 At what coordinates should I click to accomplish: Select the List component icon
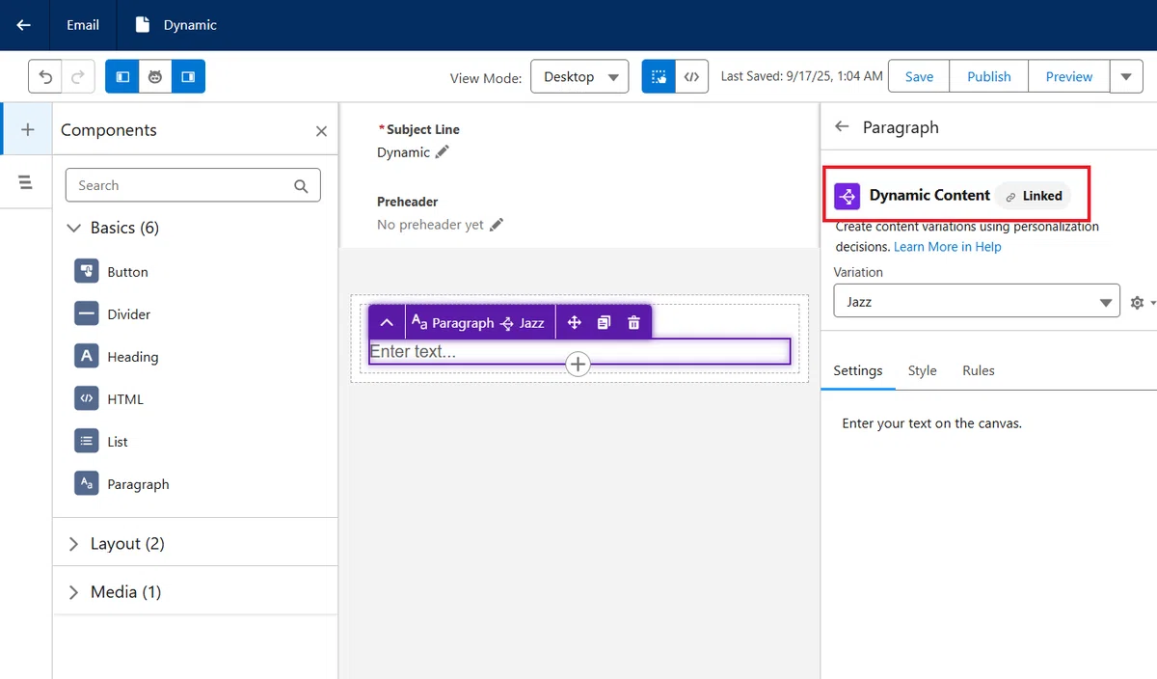[x=87, y=441]
